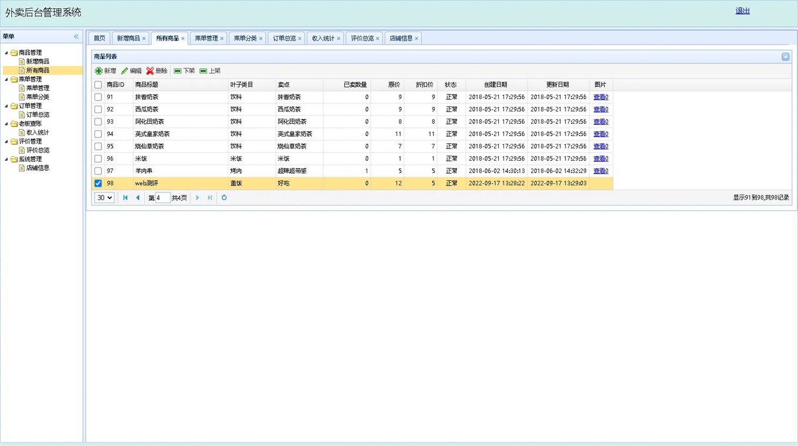Go to first page of product list
Screen dimensions: 798x446
coord(126,198)
